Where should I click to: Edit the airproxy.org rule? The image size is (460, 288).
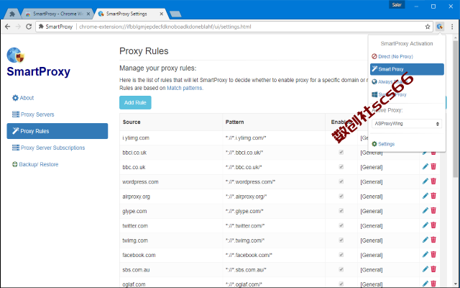click(425, 196)
